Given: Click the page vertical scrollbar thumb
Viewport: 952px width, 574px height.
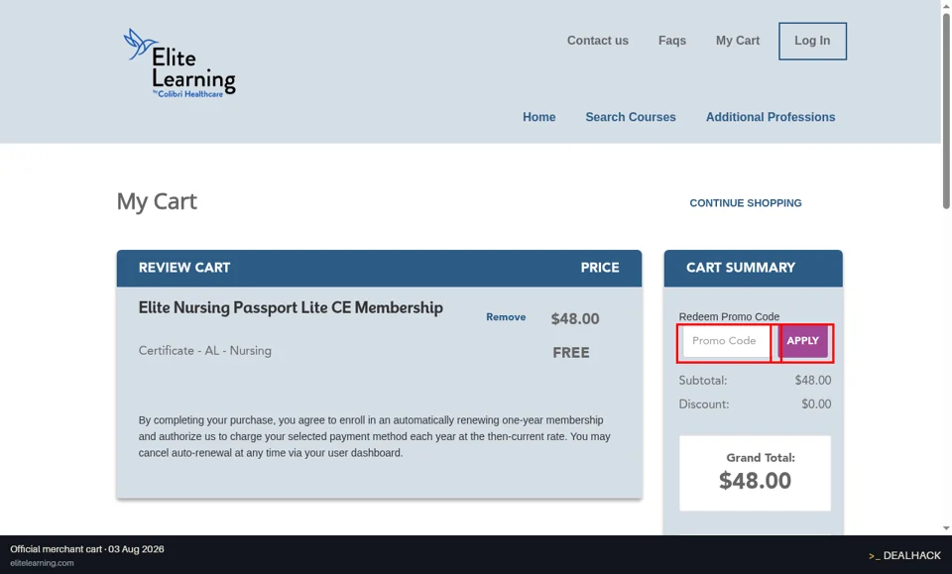Looking at the screenshot, I should 946,110.
